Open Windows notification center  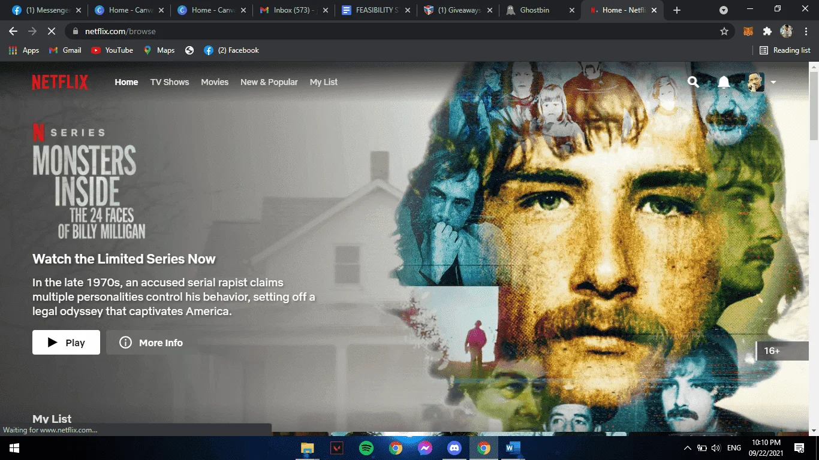[799, 448]
